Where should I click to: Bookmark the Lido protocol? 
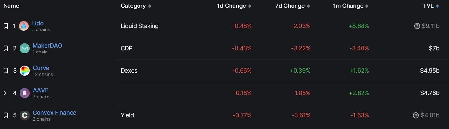tap(6, 26)
